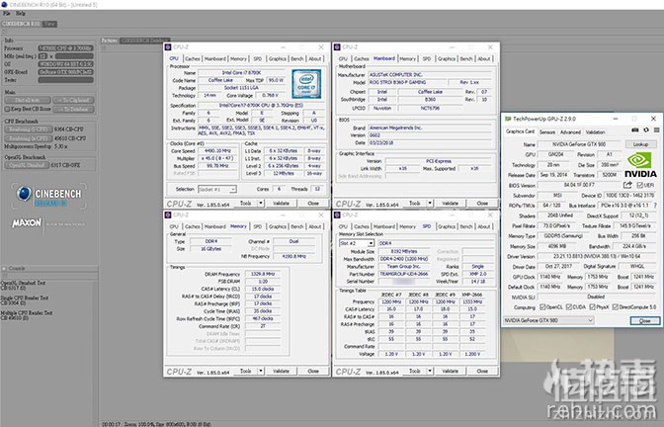Click the Cinebench app icon in title bar
This screenshot has height=427, width=664.
point(4,4)
